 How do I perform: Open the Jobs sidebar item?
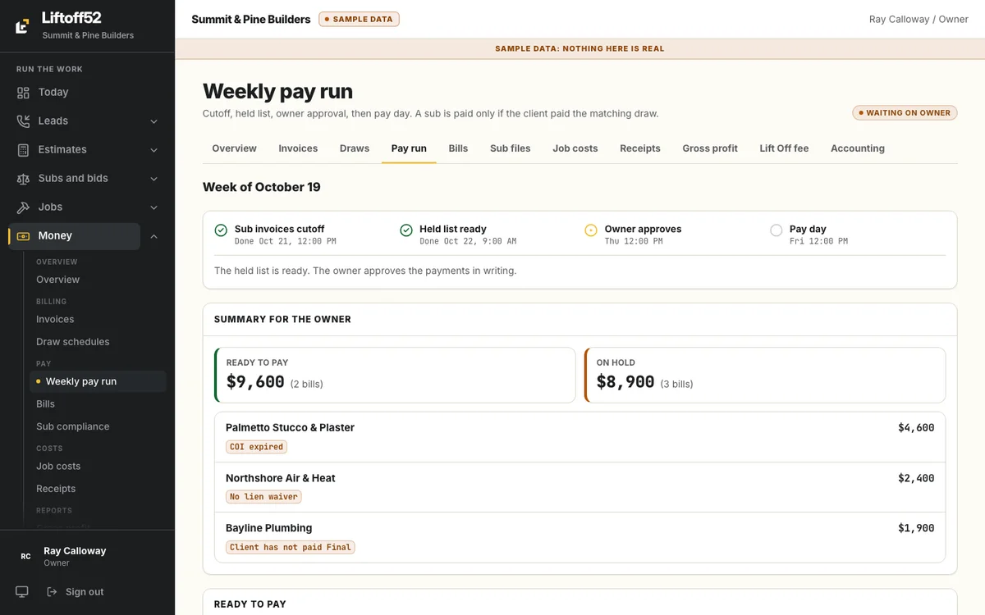click(x=74, y=207)
